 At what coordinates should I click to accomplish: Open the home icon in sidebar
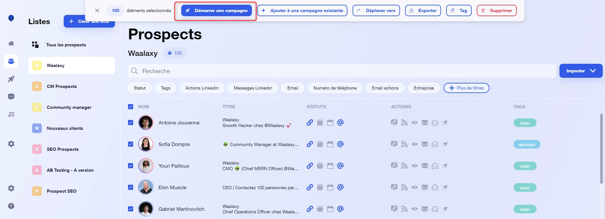point(11,43)
